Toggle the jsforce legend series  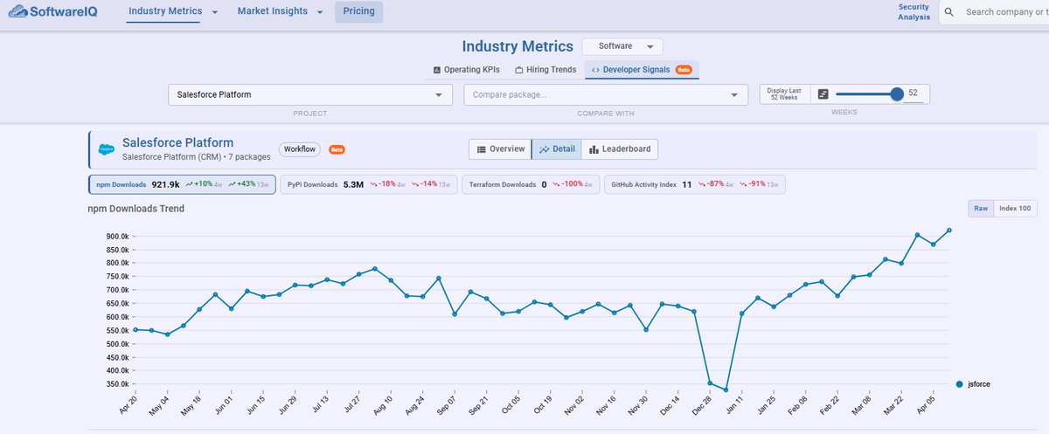973,384
